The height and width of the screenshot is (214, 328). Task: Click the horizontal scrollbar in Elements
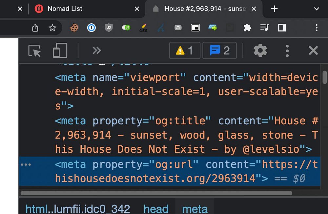[x=156, y=193]
